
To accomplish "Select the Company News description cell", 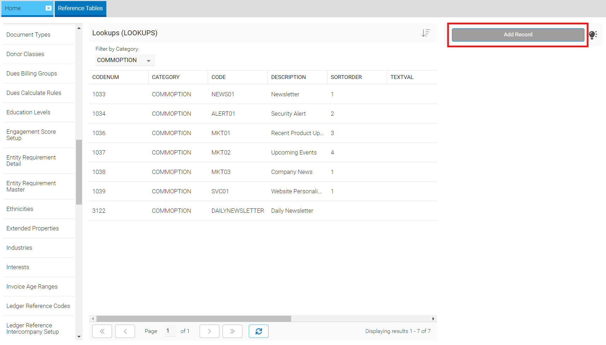I will click(298, 172).
